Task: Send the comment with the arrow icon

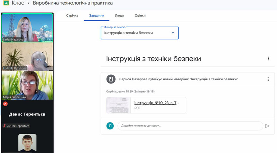Action: coord(268,126)
